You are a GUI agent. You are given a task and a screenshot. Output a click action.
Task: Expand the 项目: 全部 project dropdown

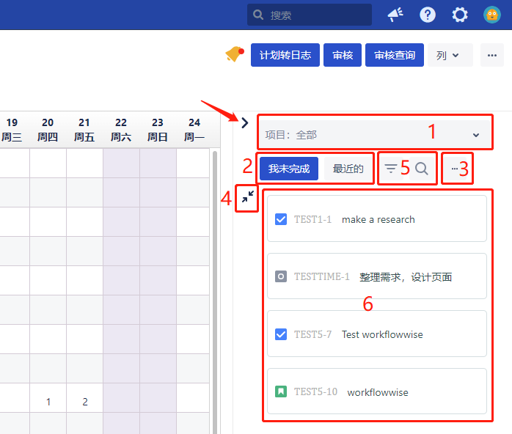coord(374,135)
